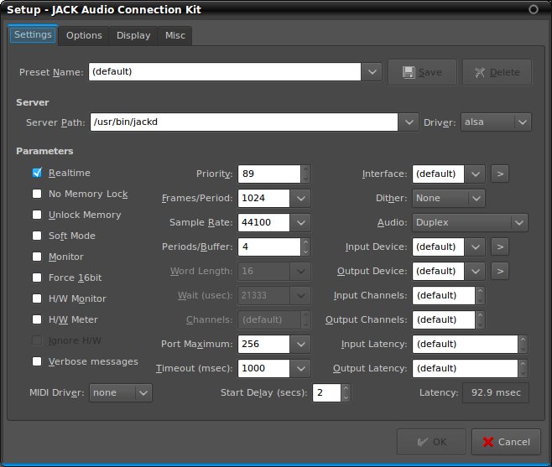The width and height of the screenshot is (552, 467).
Task: Enable Soft Mode checkbox
Action: [x=37, y=236]
